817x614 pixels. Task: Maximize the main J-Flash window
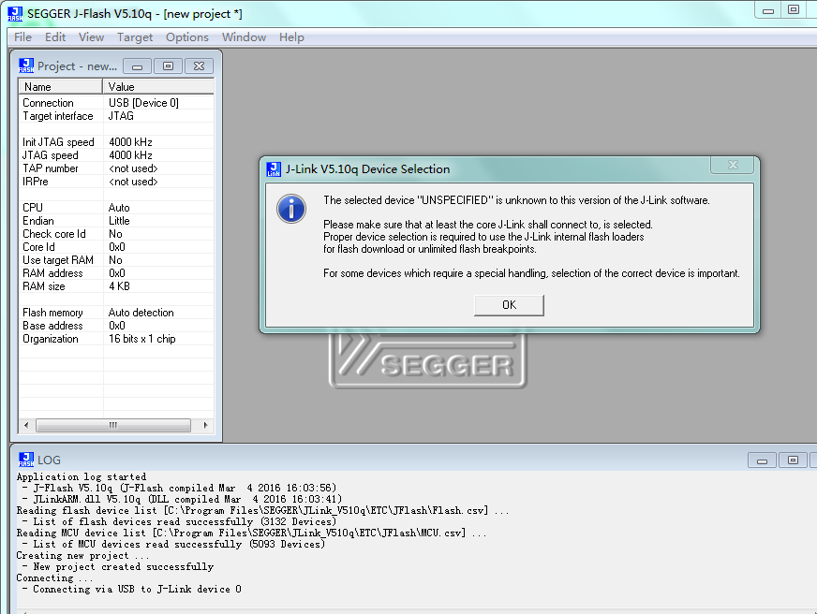click(793, 10)
